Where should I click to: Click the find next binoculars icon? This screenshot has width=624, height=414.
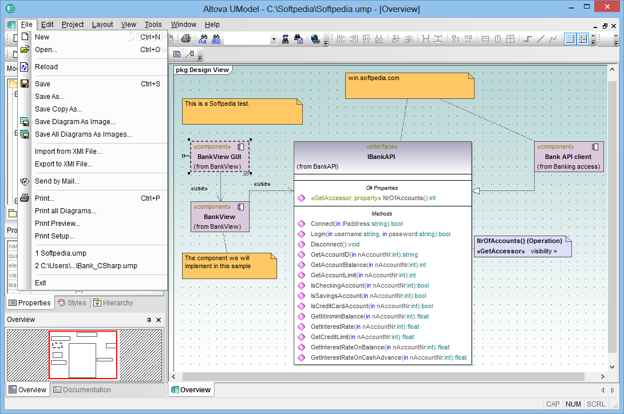[x=285, y=38]
